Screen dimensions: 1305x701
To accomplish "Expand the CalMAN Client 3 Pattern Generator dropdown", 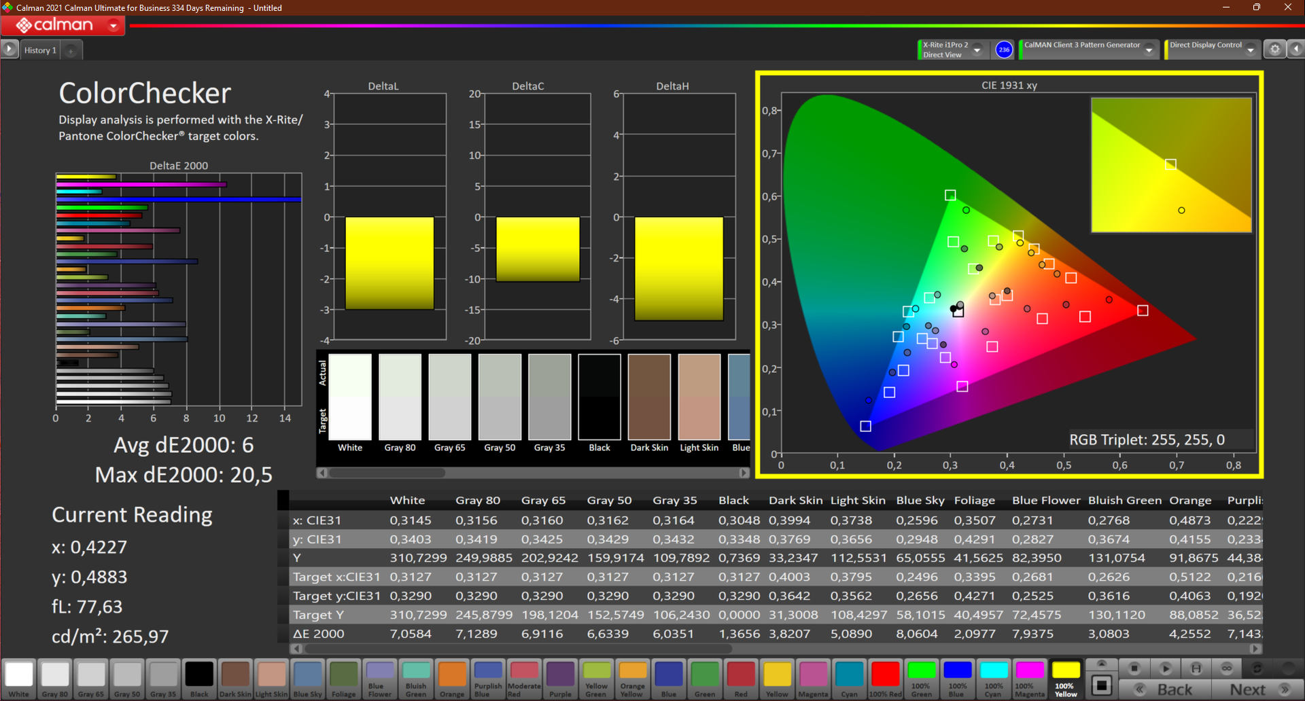I will pos(1149,50).
